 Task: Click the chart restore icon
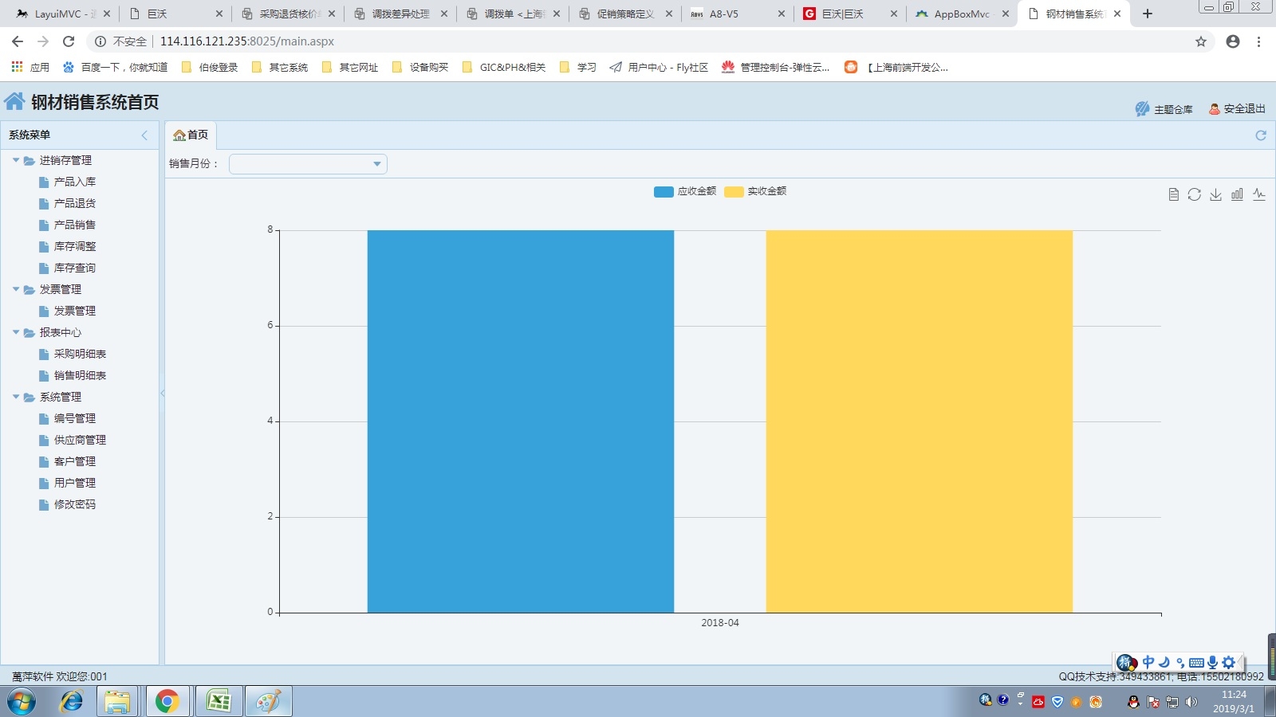(1194, 194)
